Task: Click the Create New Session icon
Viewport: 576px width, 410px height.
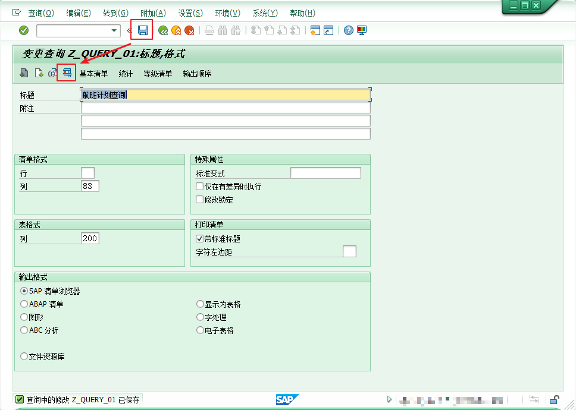Action: pos(315,30)
